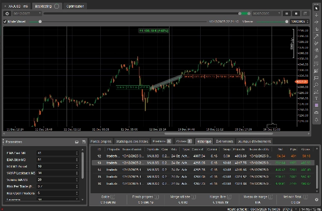Stop the backtest with square button
This screenshot has height=211, width=322.
296,13
